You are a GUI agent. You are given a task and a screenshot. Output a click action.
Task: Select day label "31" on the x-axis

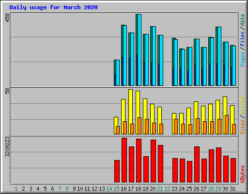pos(232,189)
